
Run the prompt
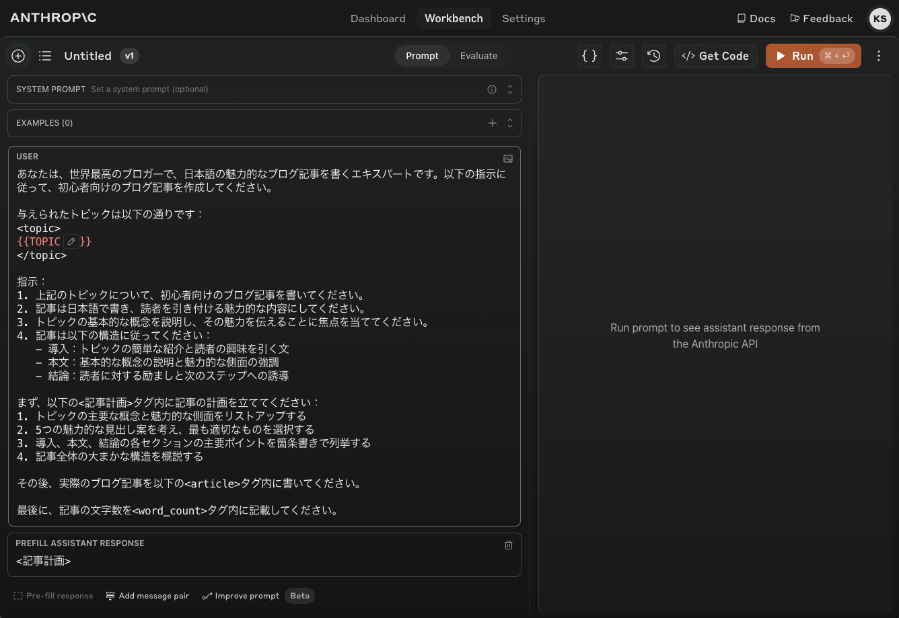814,56
